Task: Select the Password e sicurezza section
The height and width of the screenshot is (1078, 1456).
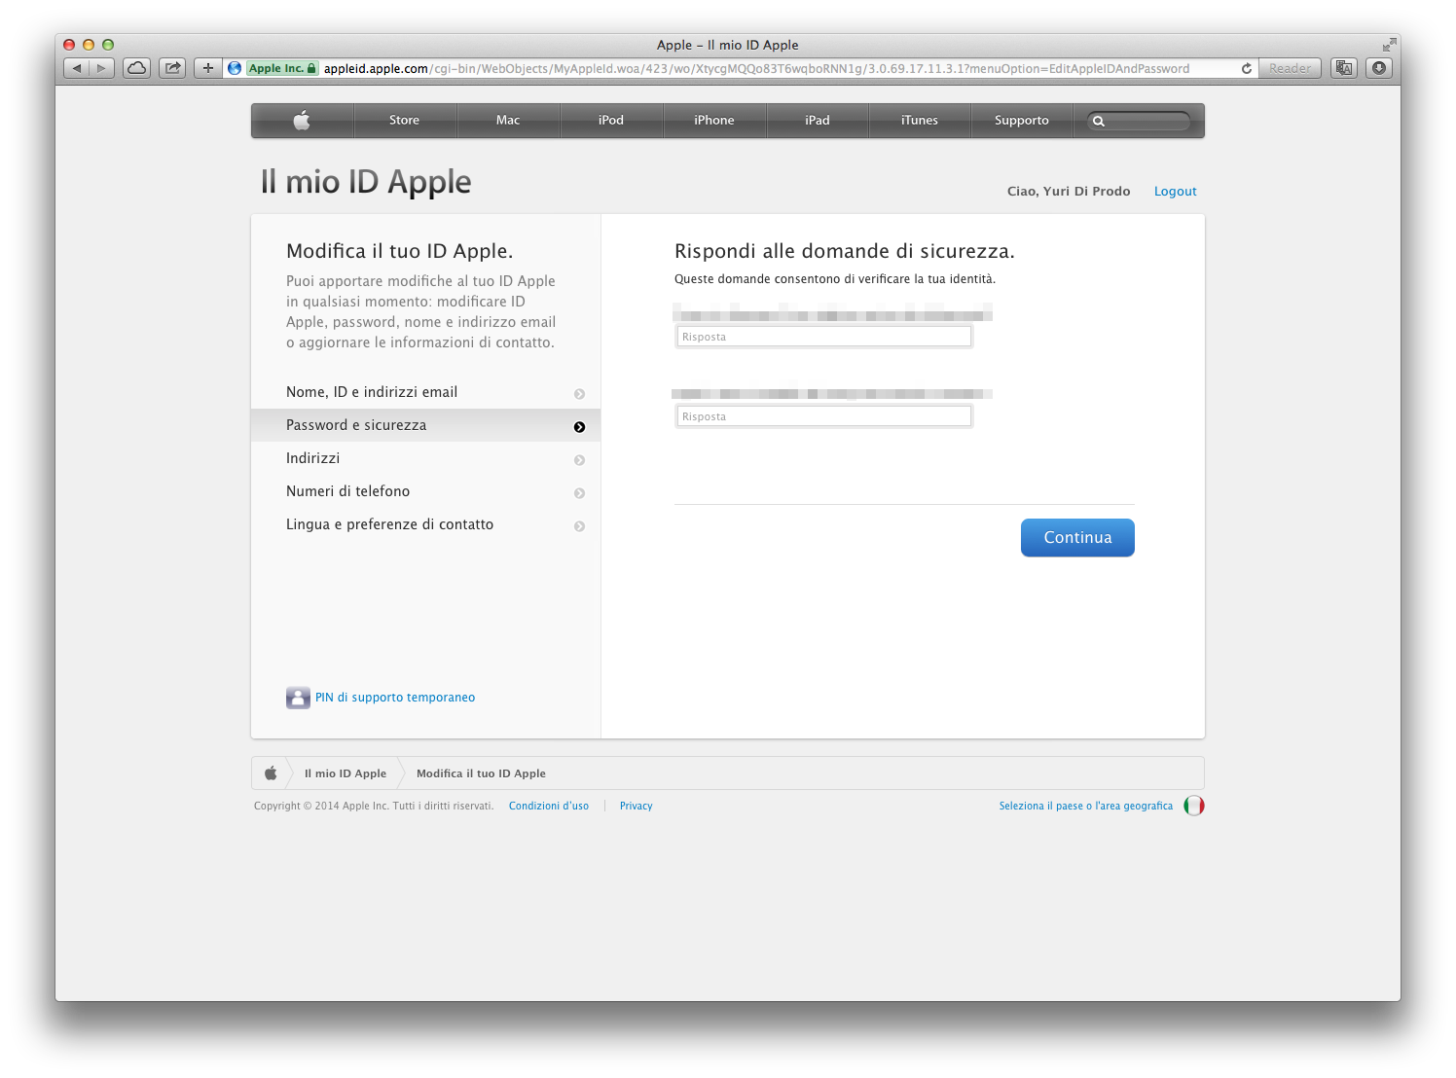Action: tap(425, 425)
